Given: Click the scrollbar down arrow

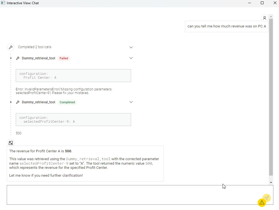Looking at the screenshot, I should click(271, 182).
